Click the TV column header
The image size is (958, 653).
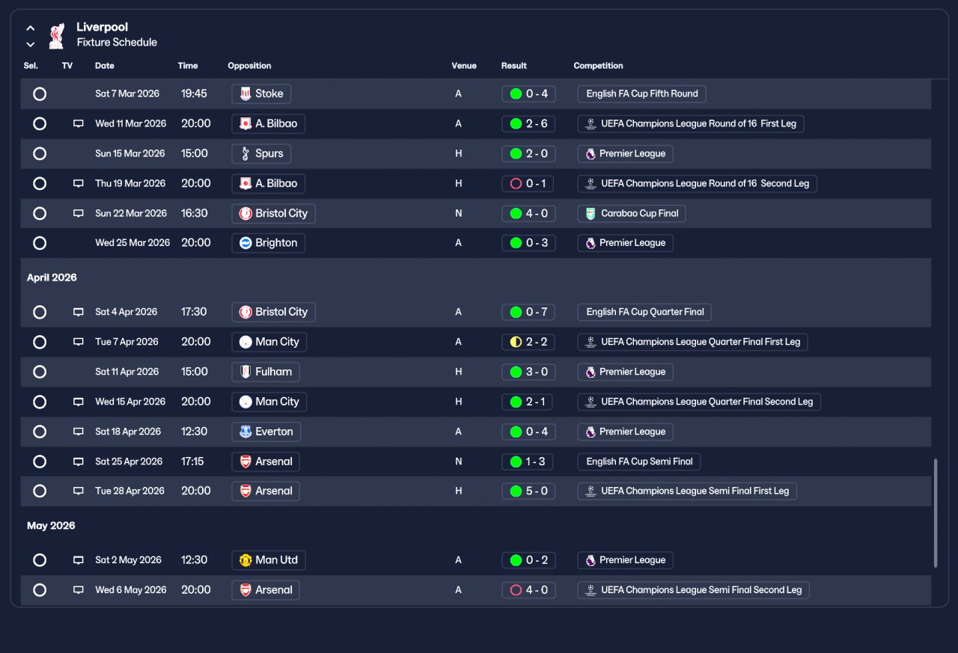67,66
